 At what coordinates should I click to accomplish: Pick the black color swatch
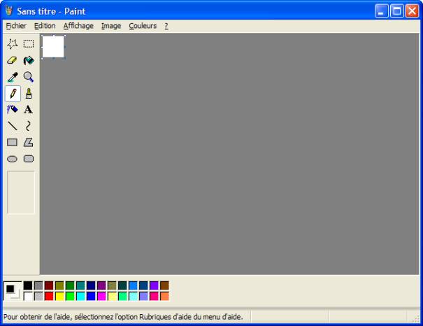(x=28, y=285)
